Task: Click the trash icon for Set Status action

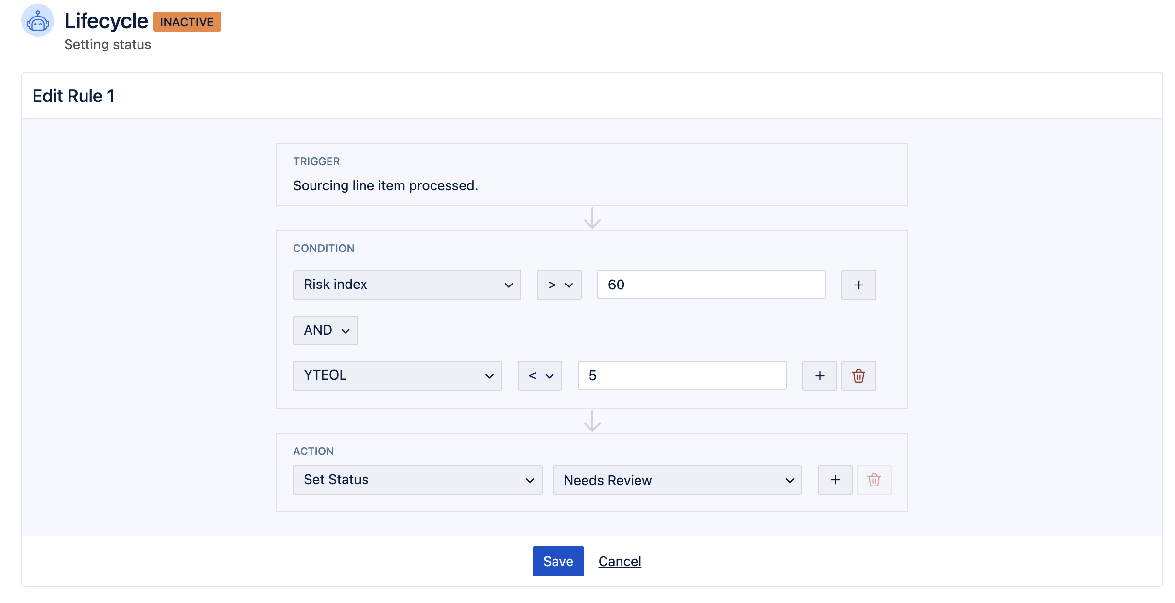Action: (874, 480)
